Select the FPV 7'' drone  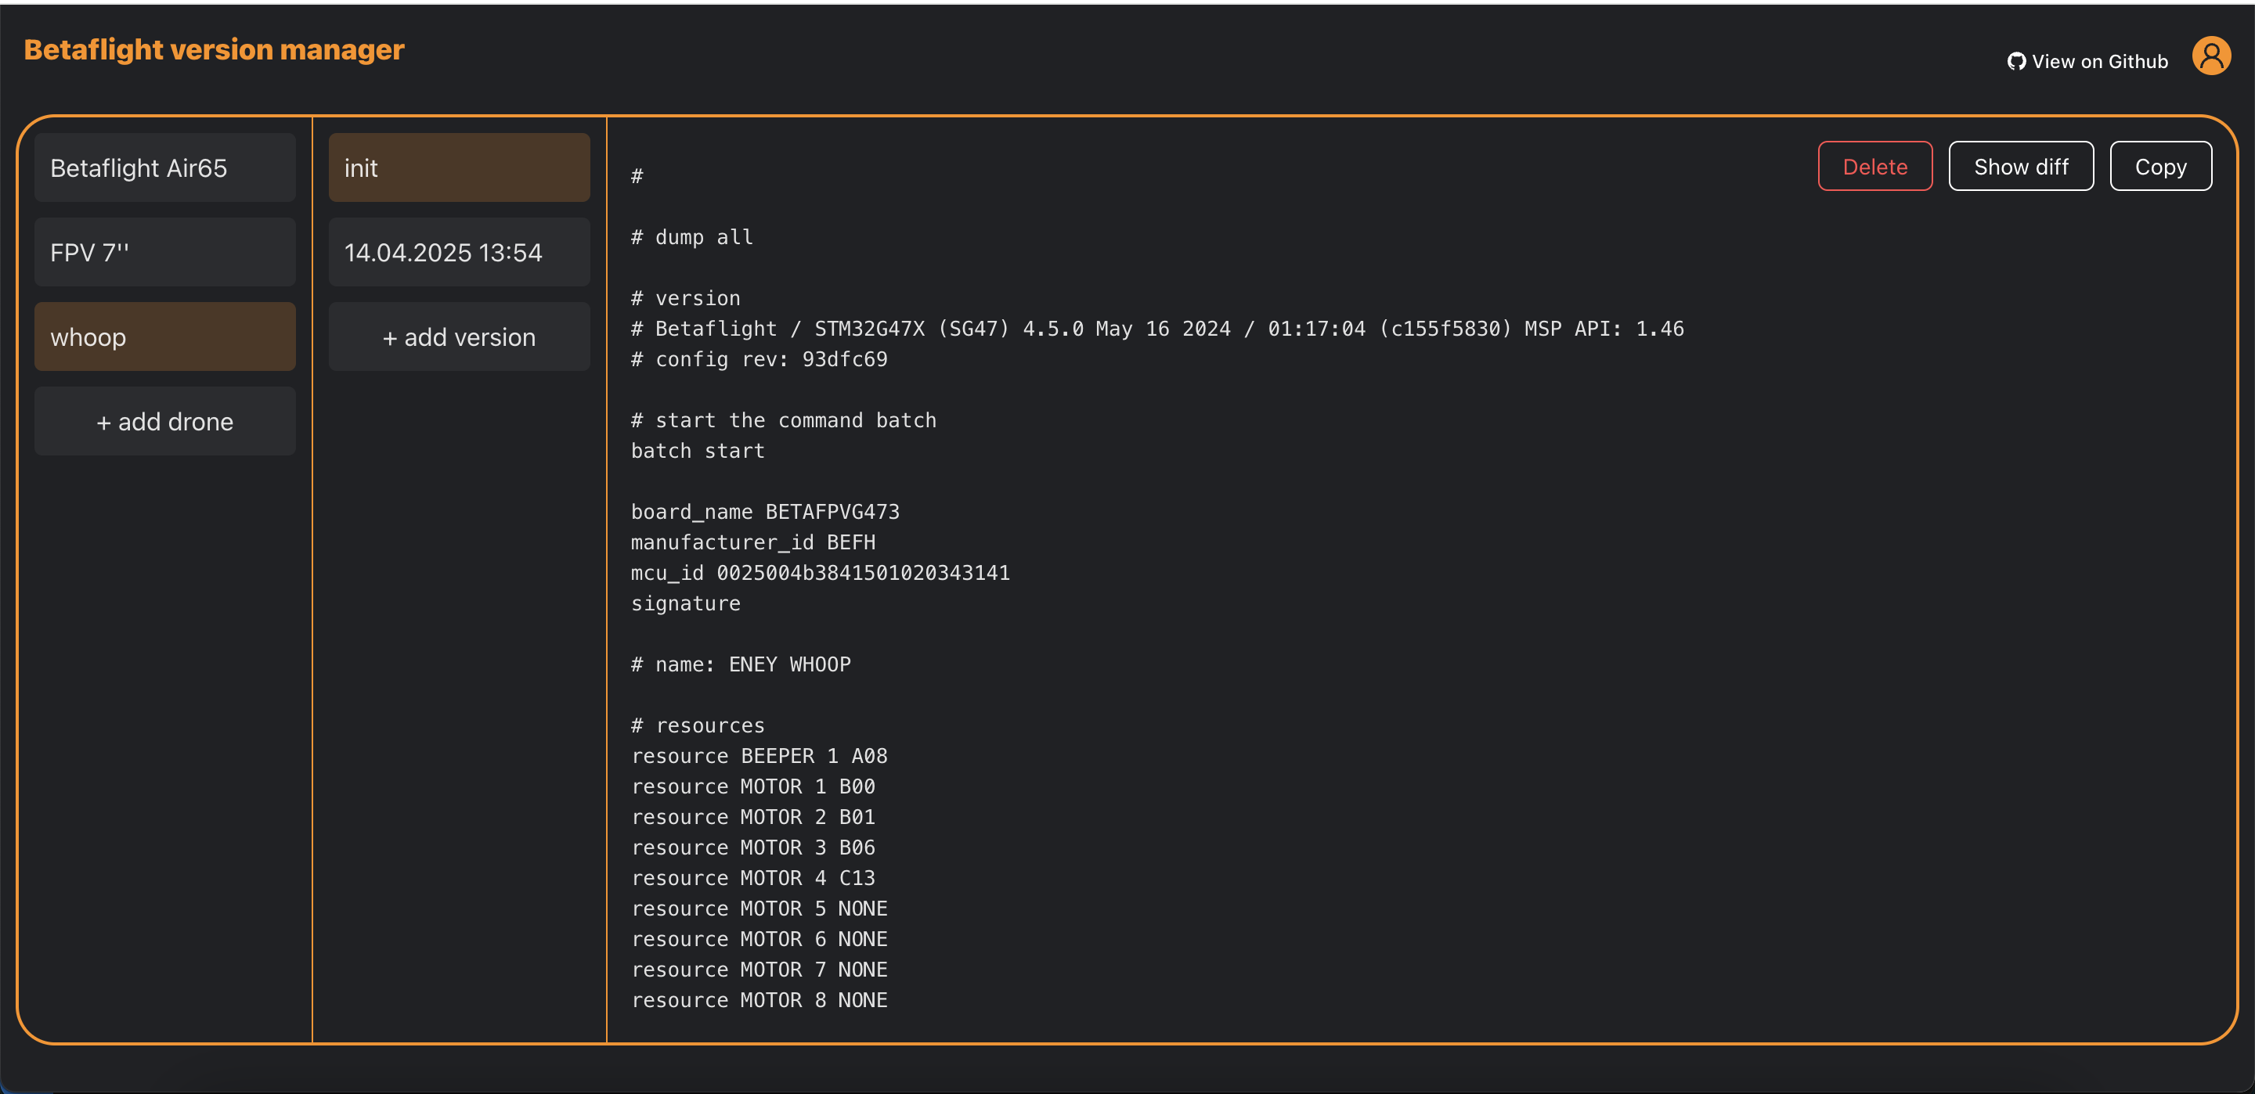(x=164, y=252)
